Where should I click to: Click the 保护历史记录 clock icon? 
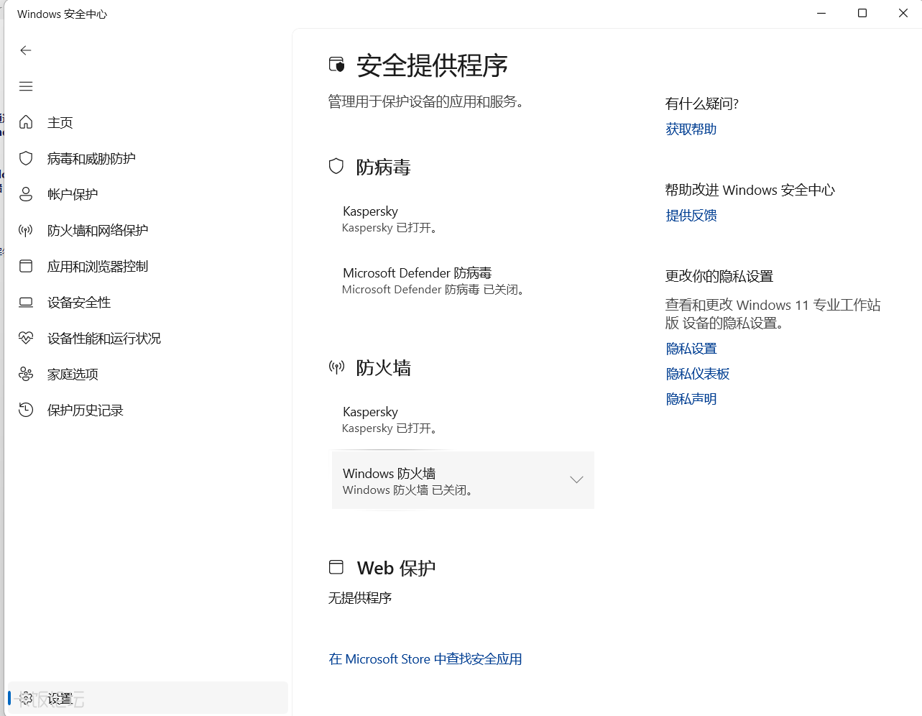26,410
